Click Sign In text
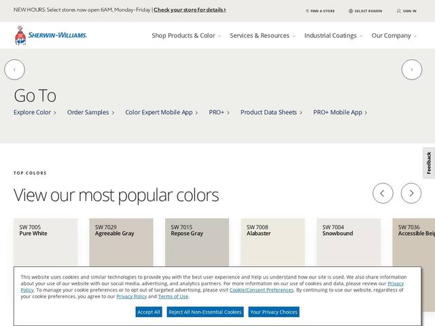Image resolution: width=435 pixels, height=326 pixels. click(409, 11)
